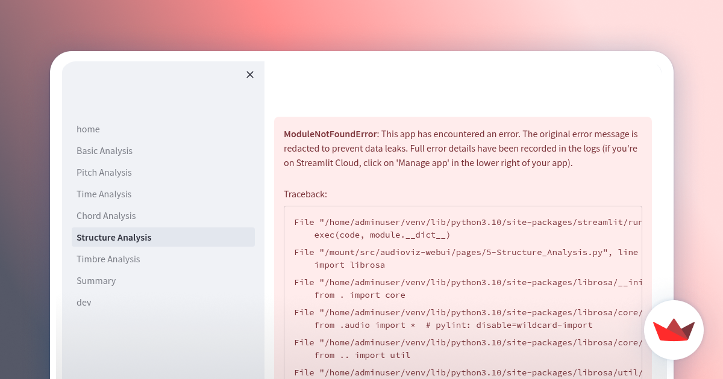Open Pitch Analysis in the sidebar

click(x=163, y=173)
